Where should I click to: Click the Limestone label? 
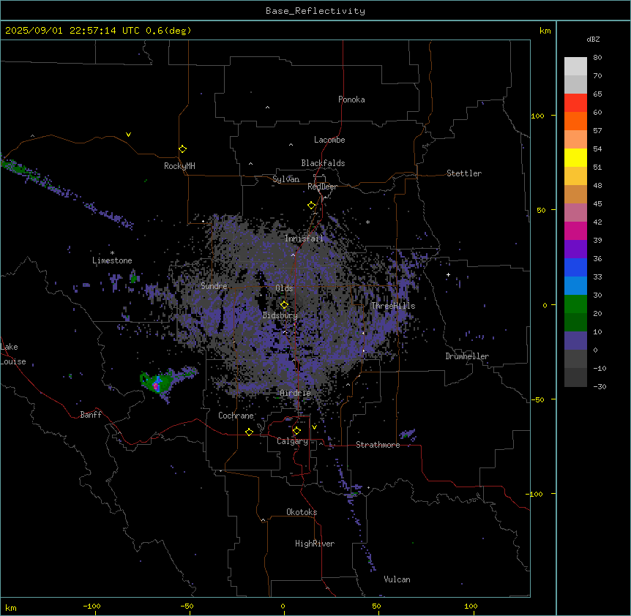click(x=112, y=260)
